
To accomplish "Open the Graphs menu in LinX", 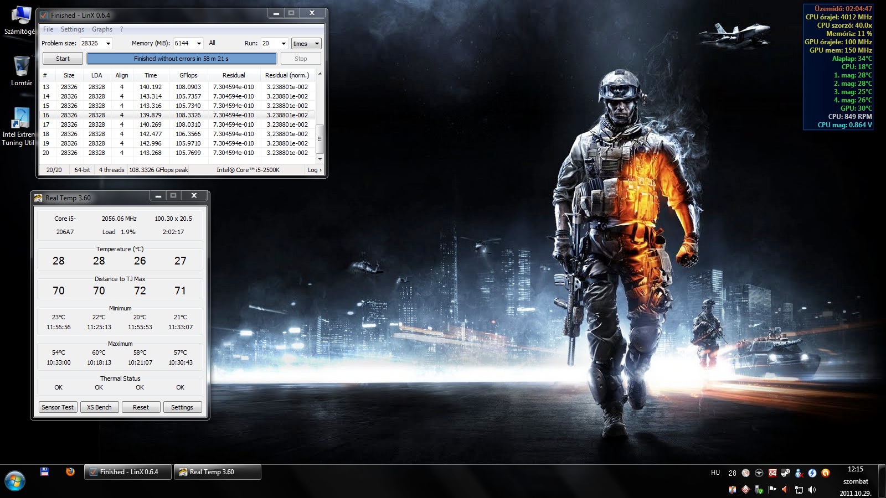I will [102, 29].
